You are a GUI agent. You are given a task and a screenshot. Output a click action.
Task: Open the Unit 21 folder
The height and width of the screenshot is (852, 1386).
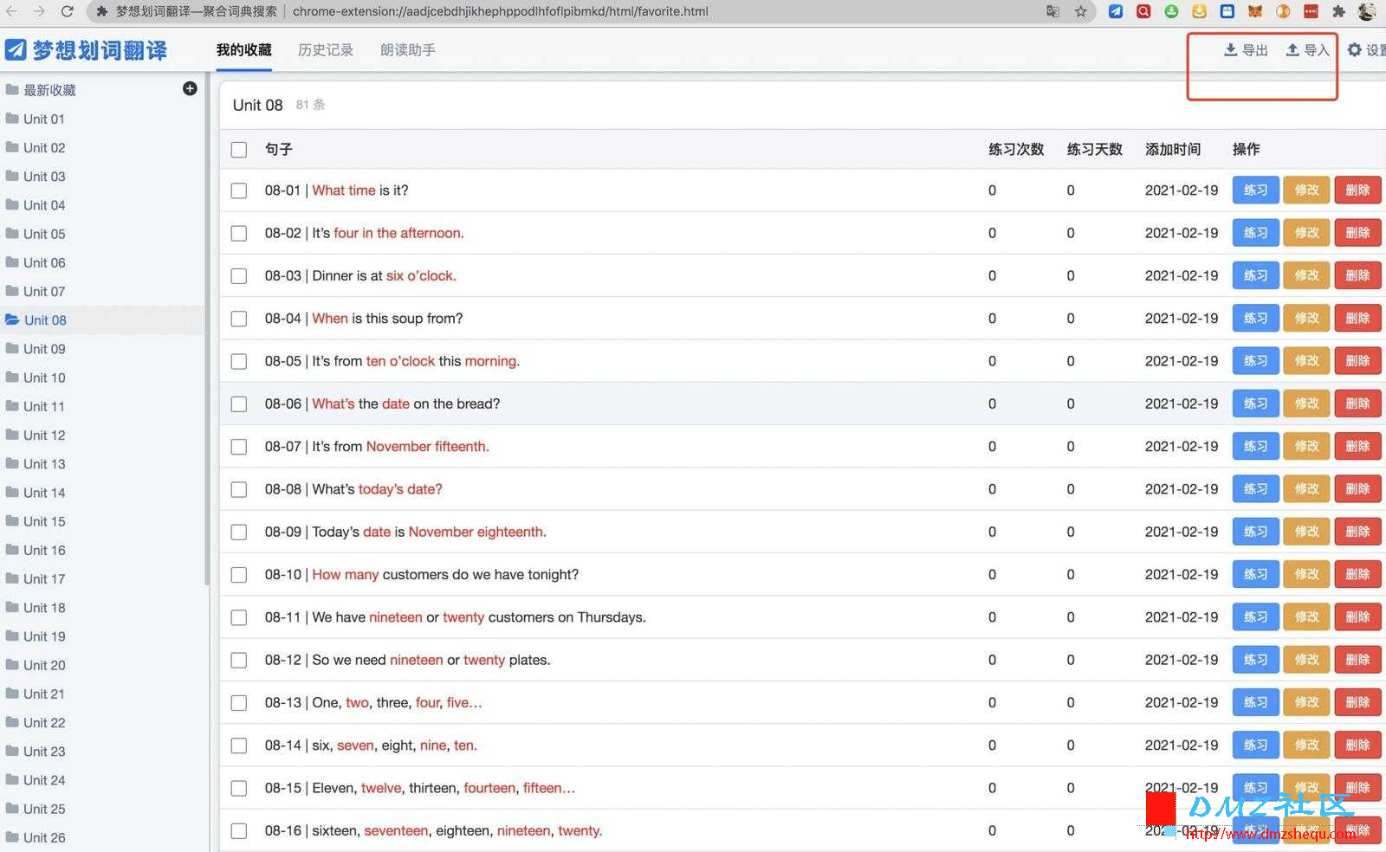(102, 694)
